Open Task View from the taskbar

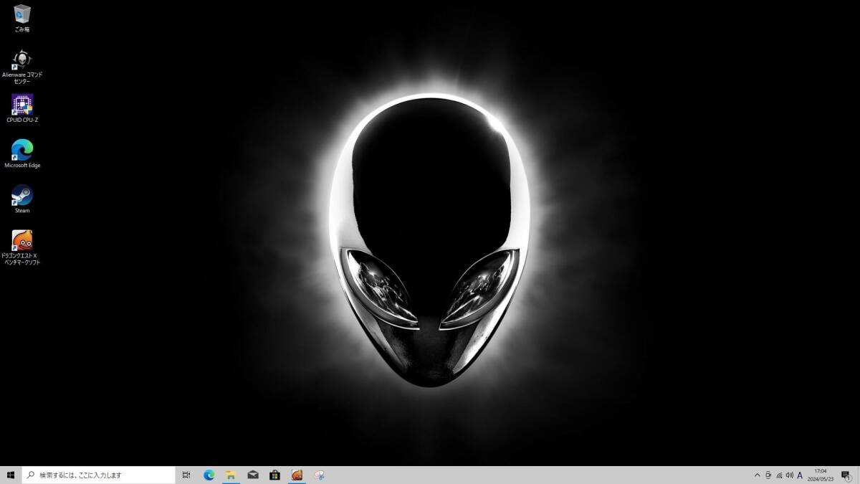point(186,475)
